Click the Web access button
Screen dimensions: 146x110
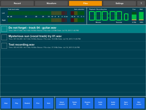click(139, 103)
